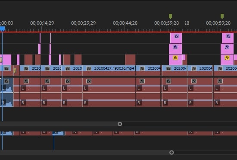
Task: Select the 20200427_193036.mp4 video clip
Action: tap(109, 70)
